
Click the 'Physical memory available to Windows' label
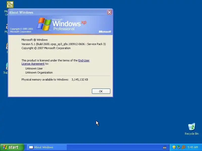pos(45,80)
